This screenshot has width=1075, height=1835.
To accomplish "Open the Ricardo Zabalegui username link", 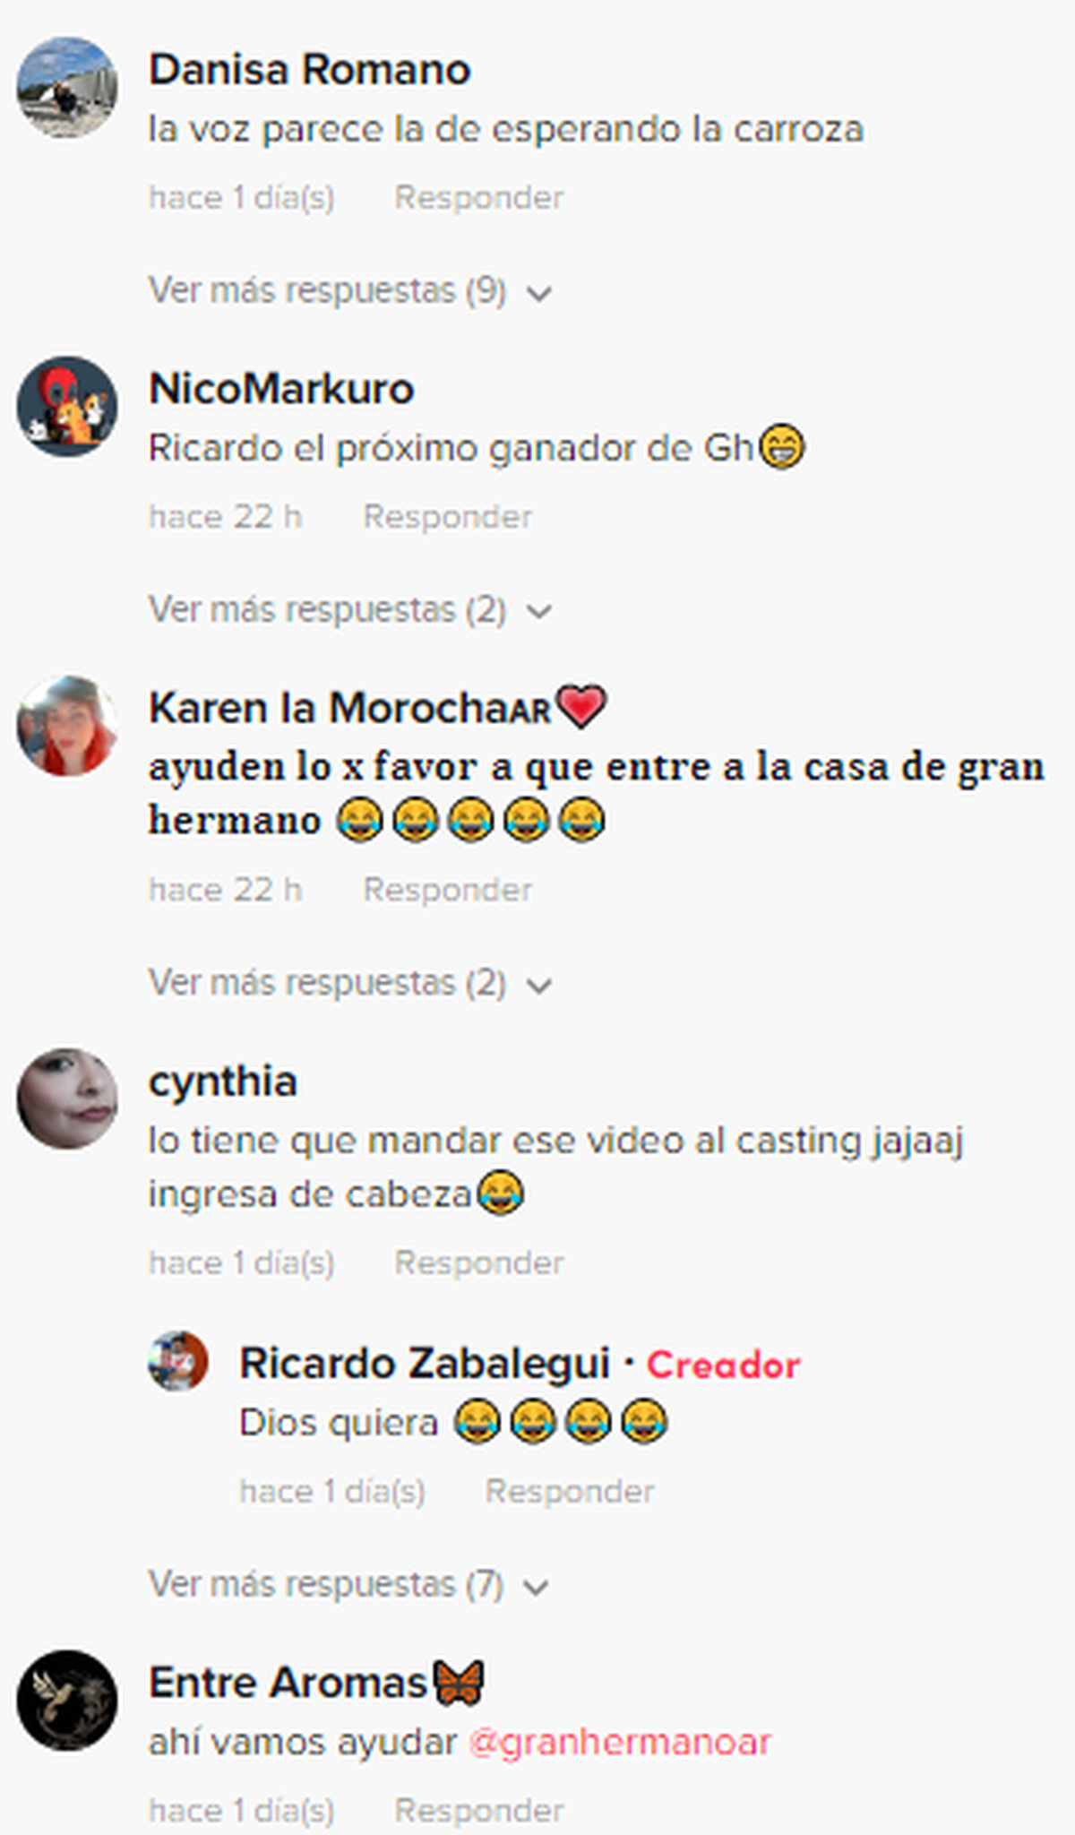I will coord(425,1364).
